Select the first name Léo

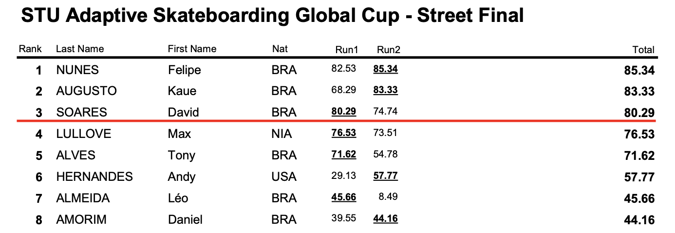[178, 198]
